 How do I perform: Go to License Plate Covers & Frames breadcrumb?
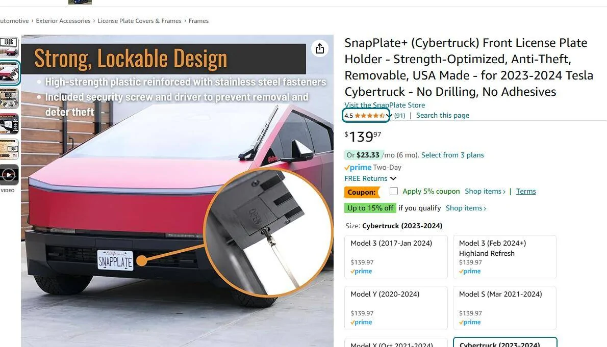(x=139, y=21)
